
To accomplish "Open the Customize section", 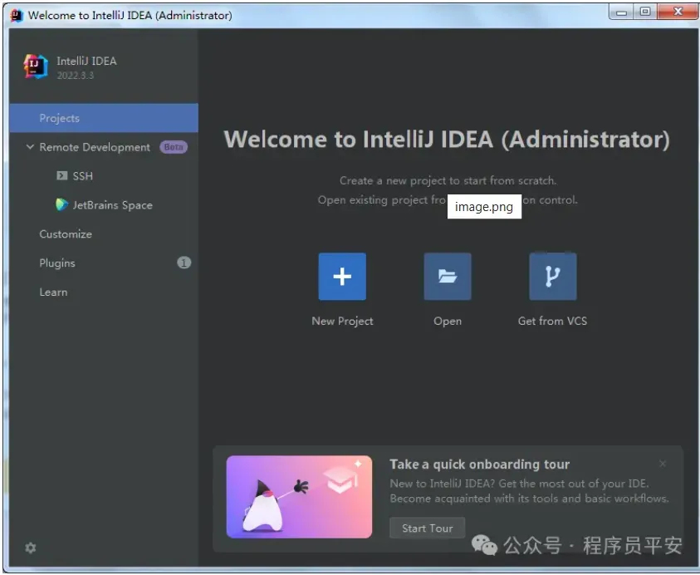I will [x=66, y=234].
